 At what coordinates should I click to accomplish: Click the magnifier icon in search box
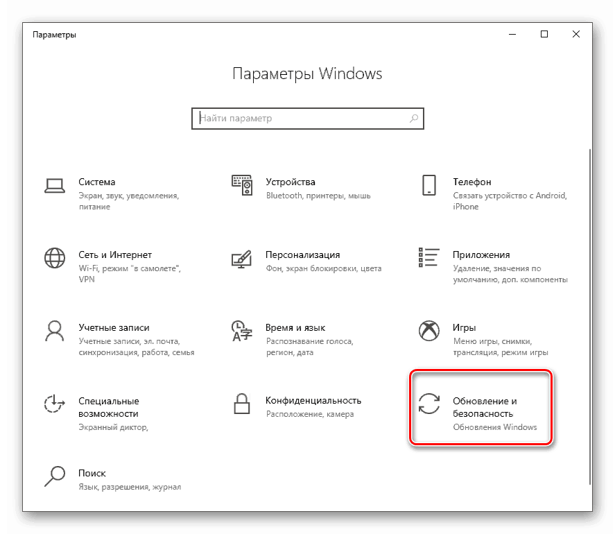coord(414,118)
